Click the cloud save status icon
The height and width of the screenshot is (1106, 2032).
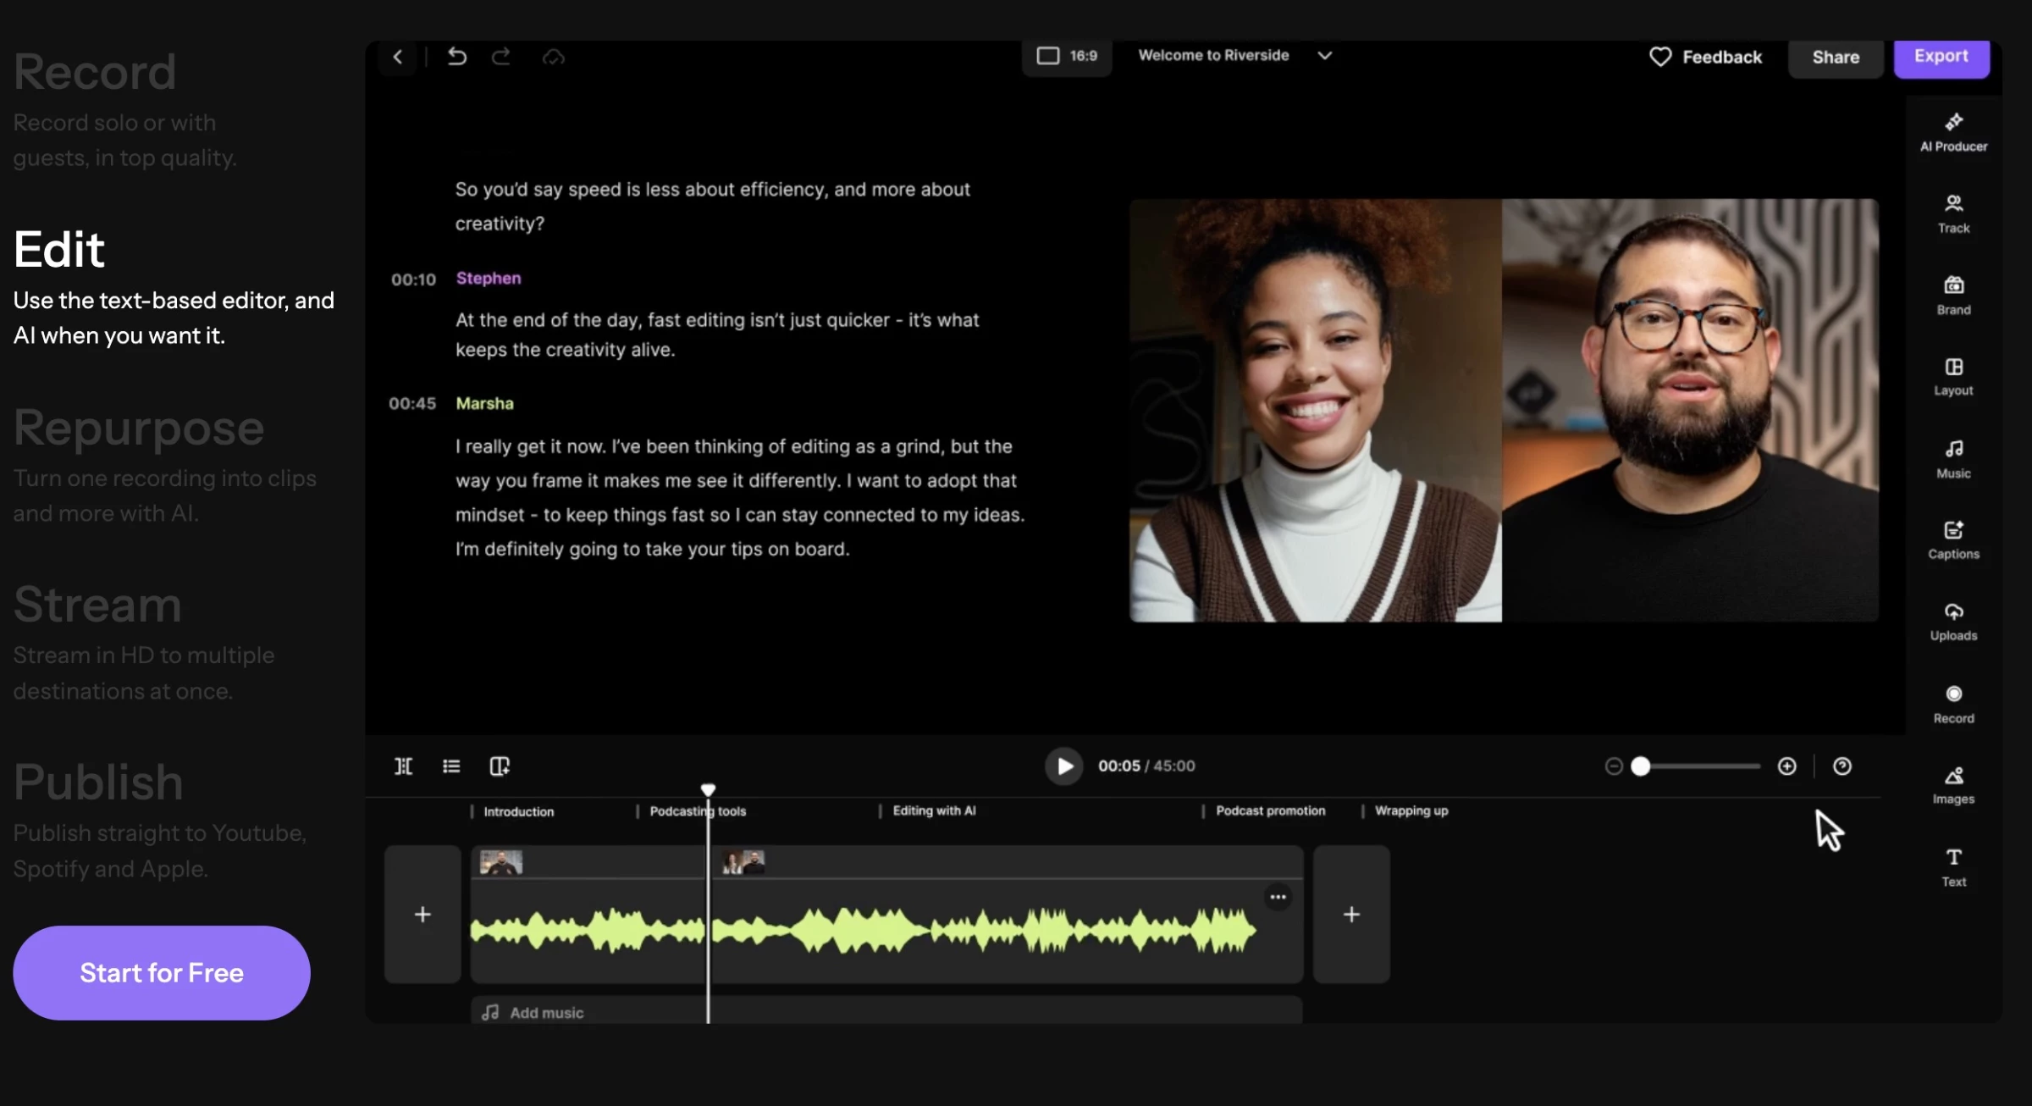pyautogui.click(x=553, y=57)
